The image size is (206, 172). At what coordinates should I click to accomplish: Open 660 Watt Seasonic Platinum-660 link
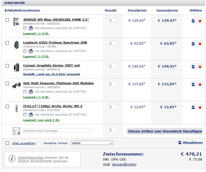coord(58,83)
